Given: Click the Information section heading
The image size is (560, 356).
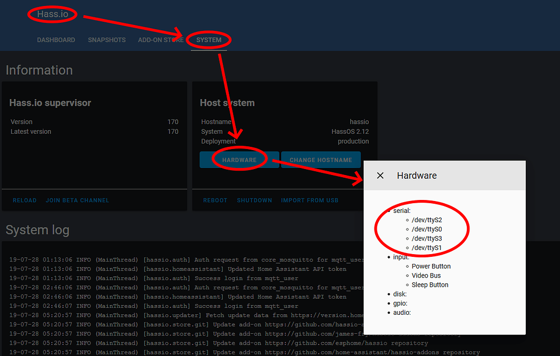Looking at the screenshot, I should pyautogui.click(x=39, y=70).
